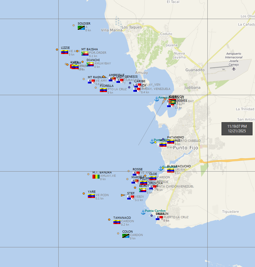Click the Punta Cardon port label
255x267 pixels.
[155, 211]
